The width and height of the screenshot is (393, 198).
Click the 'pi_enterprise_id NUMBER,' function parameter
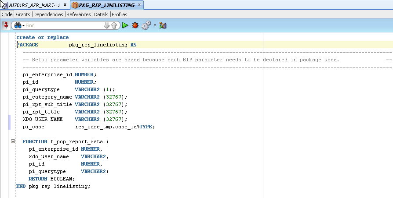[x=65, y=149]
